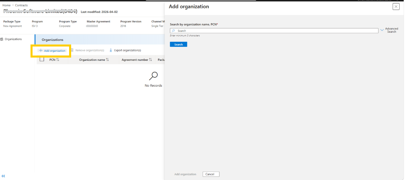
Task: Click the Last modified date text
Action: coord(99,12)
